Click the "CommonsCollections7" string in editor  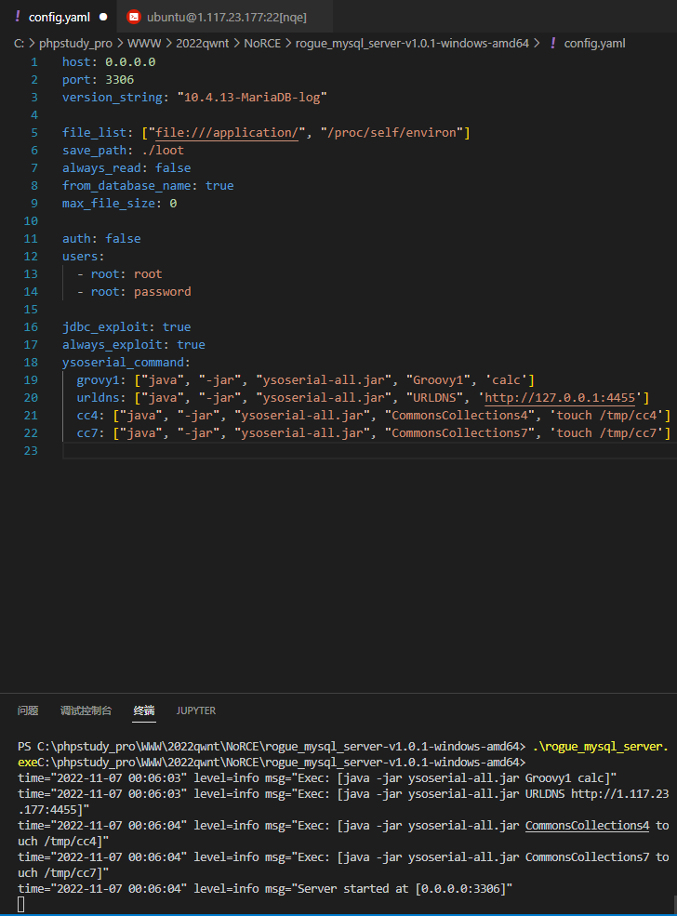(x=459, y=432)
